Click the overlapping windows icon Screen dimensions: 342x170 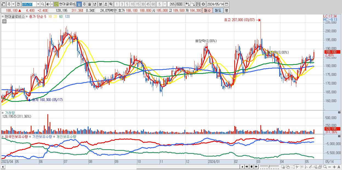(287, 167)
